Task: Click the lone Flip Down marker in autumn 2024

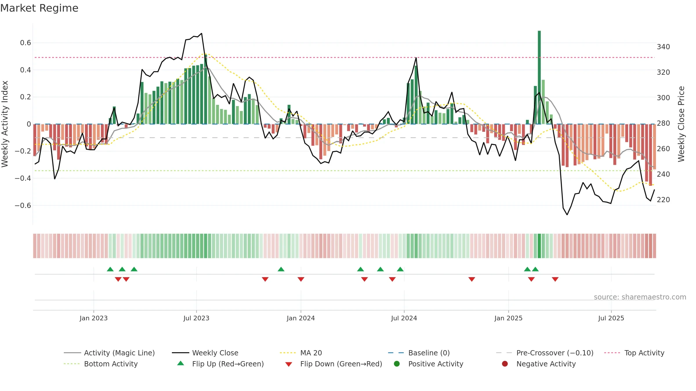Action: [472, 279]
